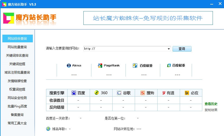Go to 域名注册批量查询
This screenshot has width=224, height=136.
17,72
